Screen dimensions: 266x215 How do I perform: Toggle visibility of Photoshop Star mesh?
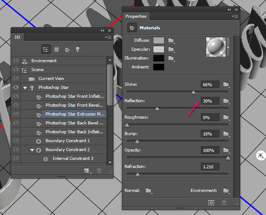tap(16, 88)
